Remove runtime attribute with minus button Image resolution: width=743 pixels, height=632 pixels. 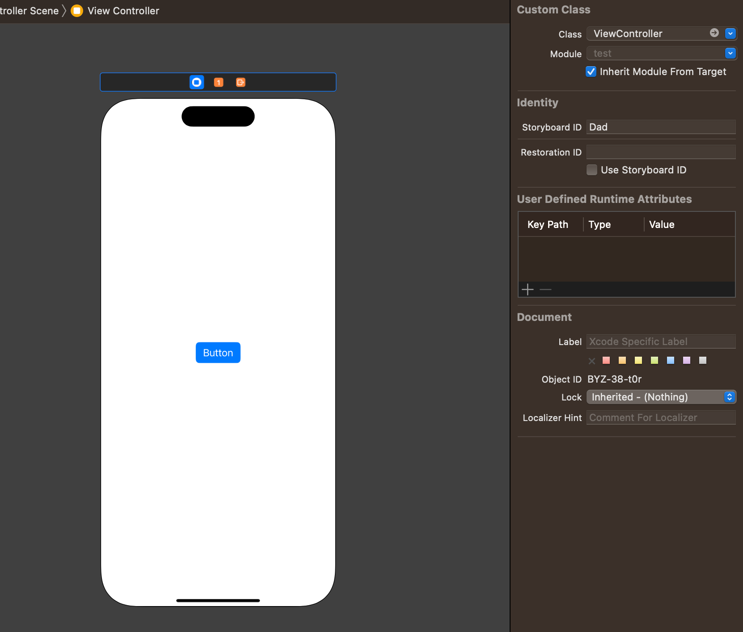click(545, 290)
